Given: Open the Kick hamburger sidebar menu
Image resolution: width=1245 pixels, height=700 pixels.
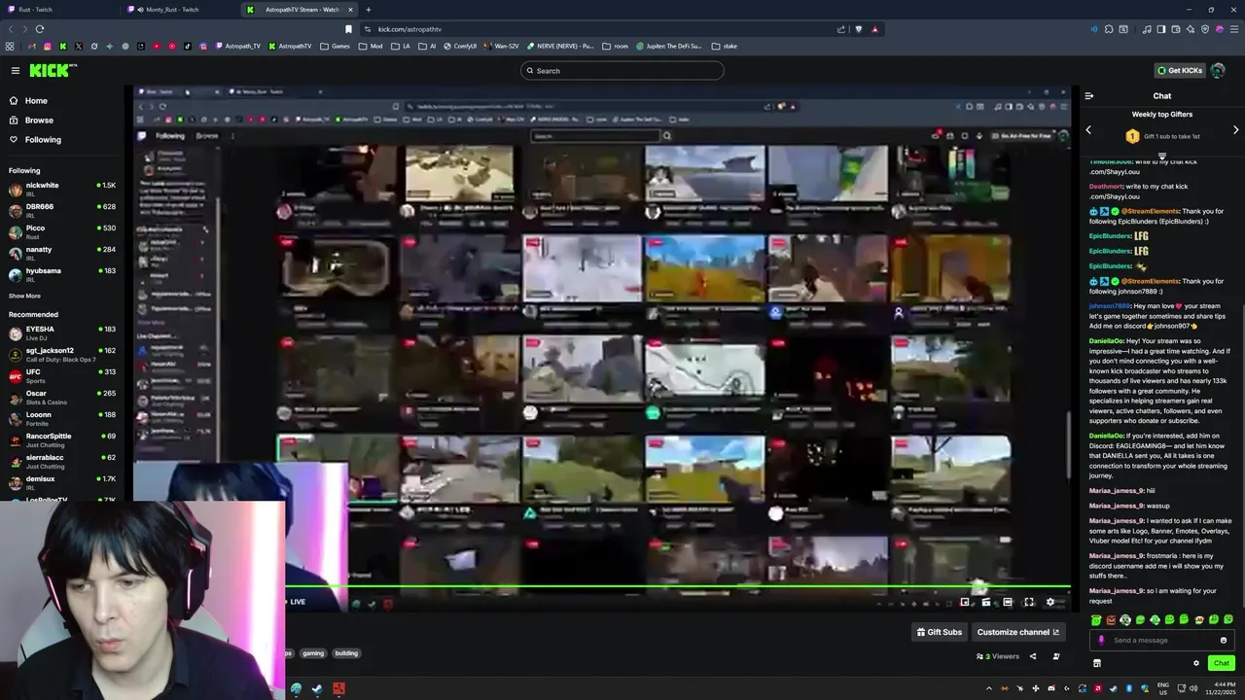Looking at the screenshot, I should 16,70.
